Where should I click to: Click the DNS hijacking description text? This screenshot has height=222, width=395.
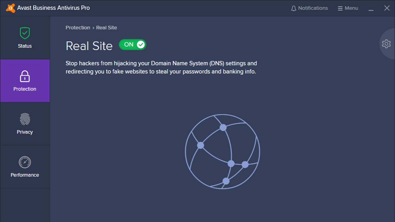click(161, 68)
